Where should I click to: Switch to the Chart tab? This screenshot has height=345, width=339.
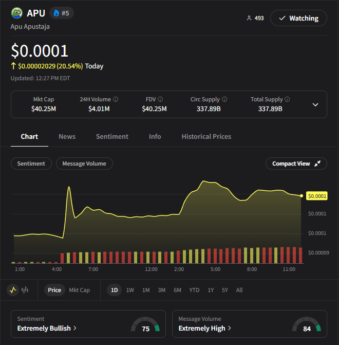29,137
